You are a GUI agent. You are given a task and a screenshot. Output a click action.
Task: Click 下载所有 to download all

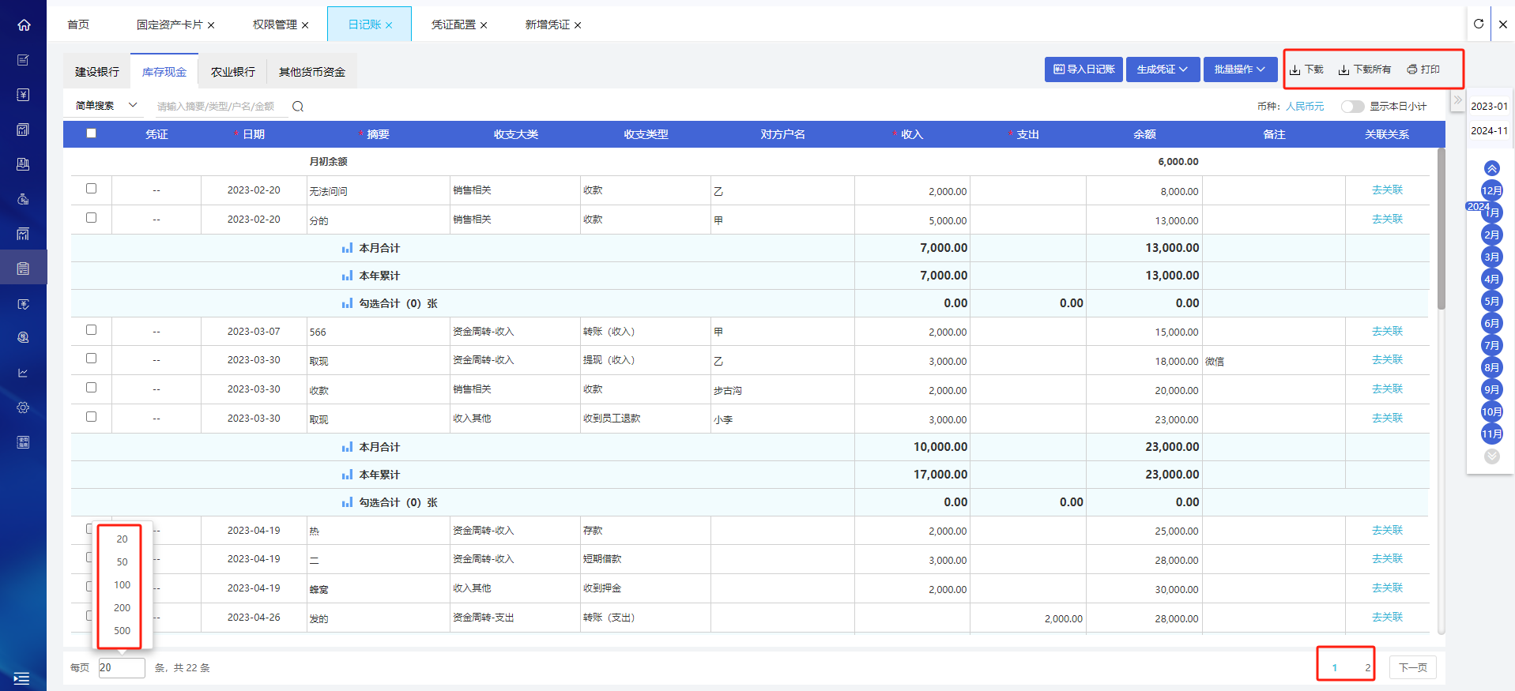[x=1365, y=69]
